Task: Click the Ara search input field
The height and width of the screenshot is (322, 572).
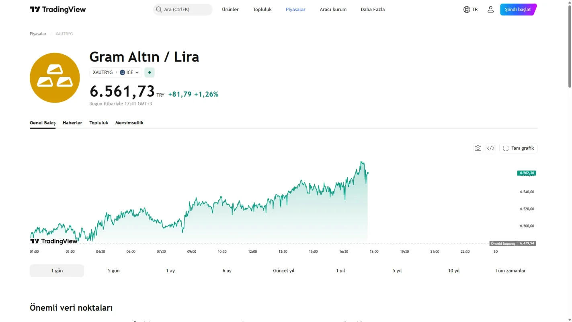Action: coord(183,9)
